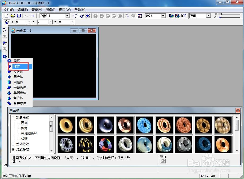Image resolution: width=244 pixels, height=179 pixels.
Task: Click the geometric object torus tool button
Action: click(5, 57)
